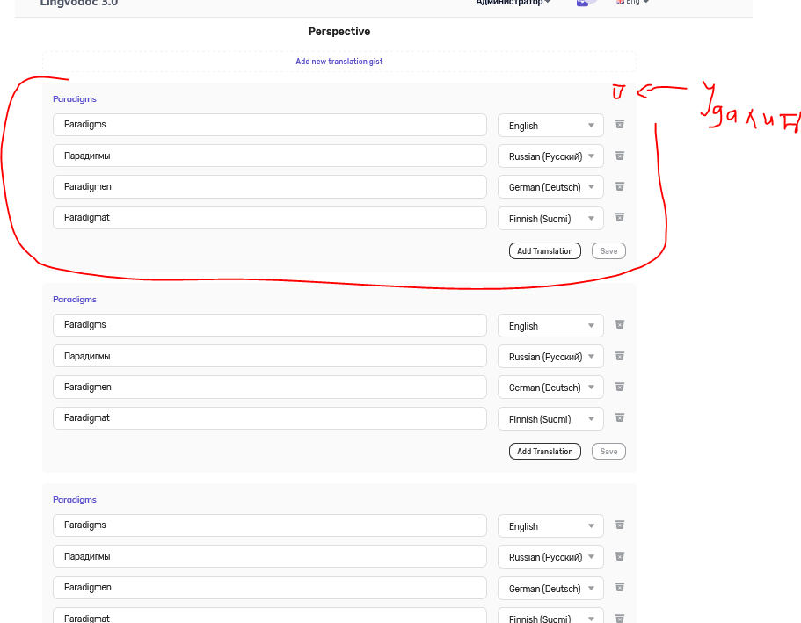
Task: Click the purple Paradigms heading of bottom gist
Action: (x=75, y=499)
